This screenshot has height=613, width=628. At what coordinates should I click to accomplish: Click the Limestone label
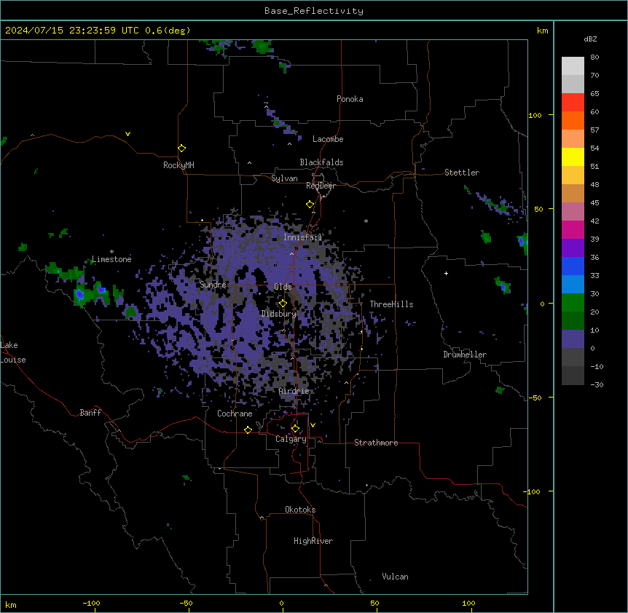pos(111,259)
